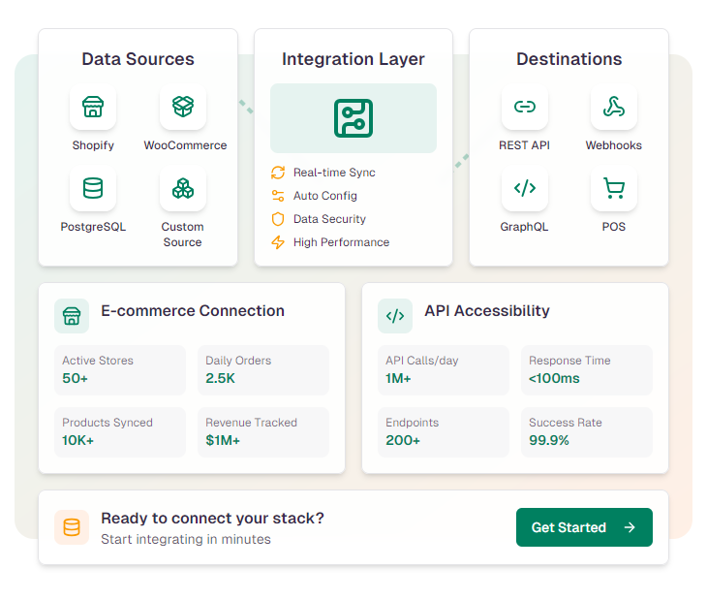Click the Shopify store icon

(x=93, y=107)
